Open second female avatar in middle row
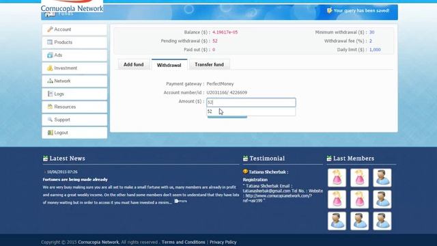437x246 pixels. click(x=360, y=200)
